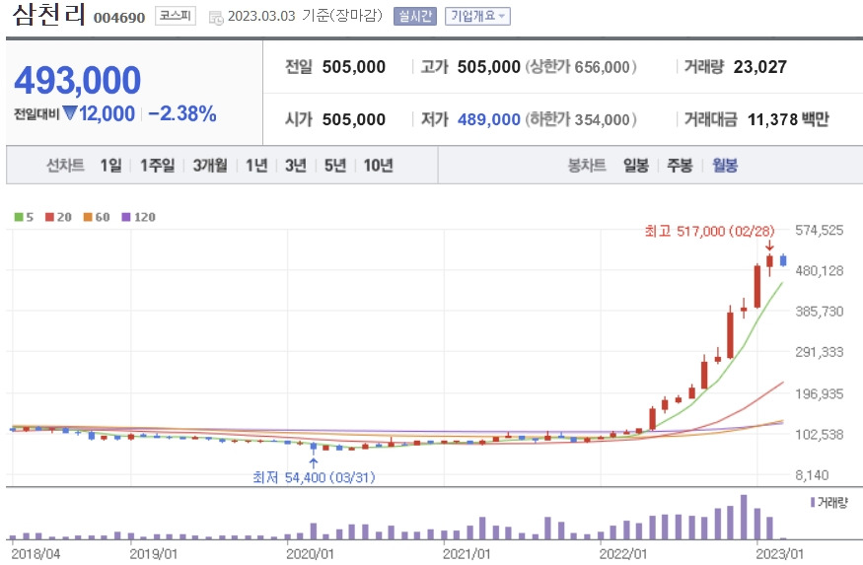The height and width of the screenshot is (565, 863).
Task: Click the 480,128 y-axis label
Action: (819, 271)
